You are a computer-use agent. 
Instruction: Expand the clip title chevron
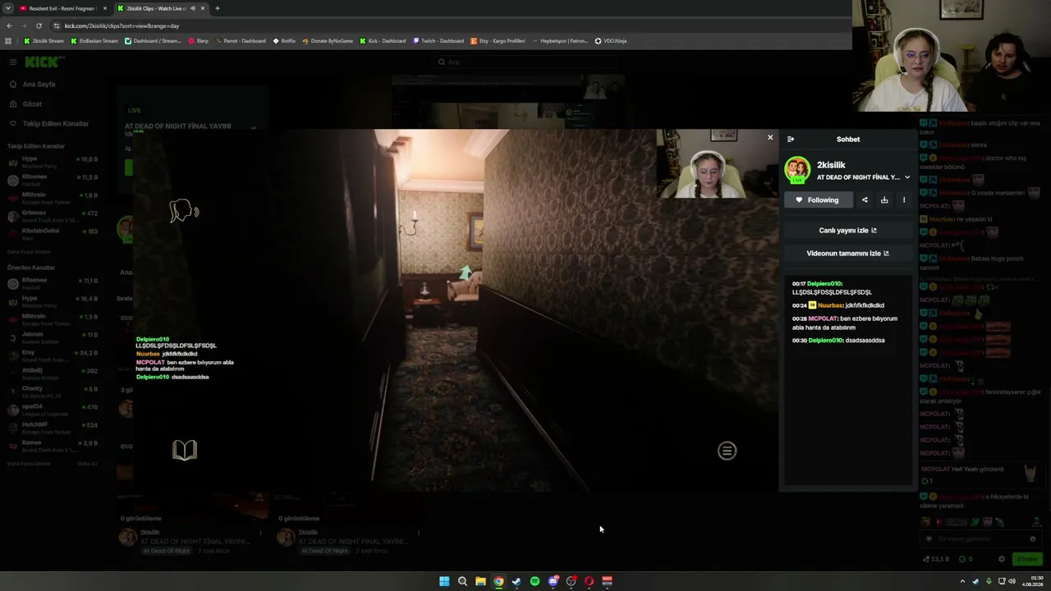(907, 177)
